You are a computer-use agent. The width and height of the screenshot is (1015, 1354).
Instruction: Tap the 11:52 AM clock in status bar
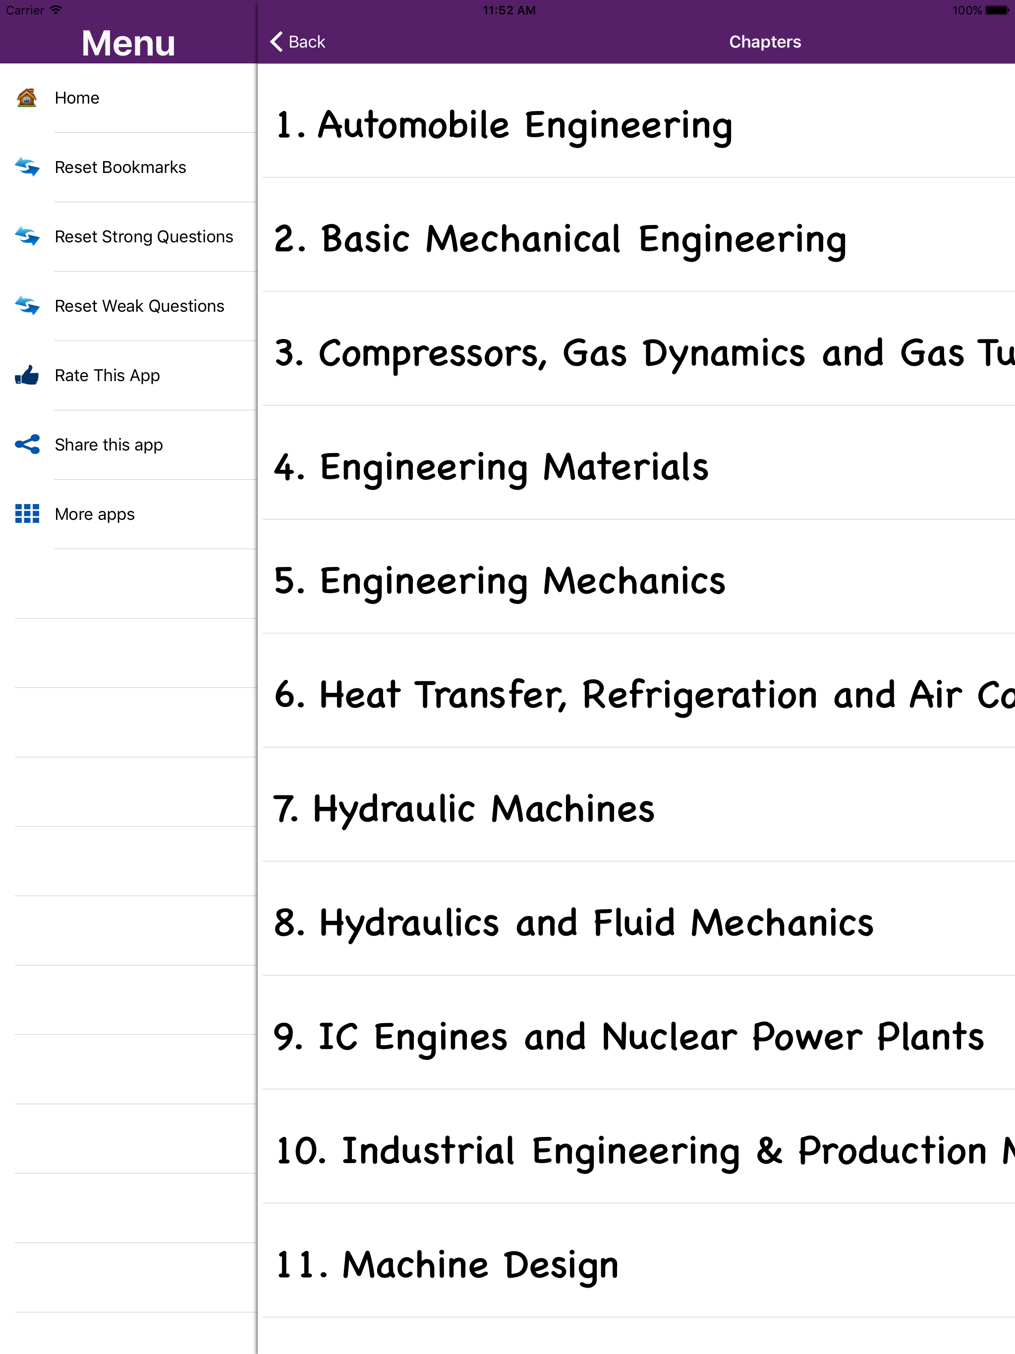pos(508,10)
